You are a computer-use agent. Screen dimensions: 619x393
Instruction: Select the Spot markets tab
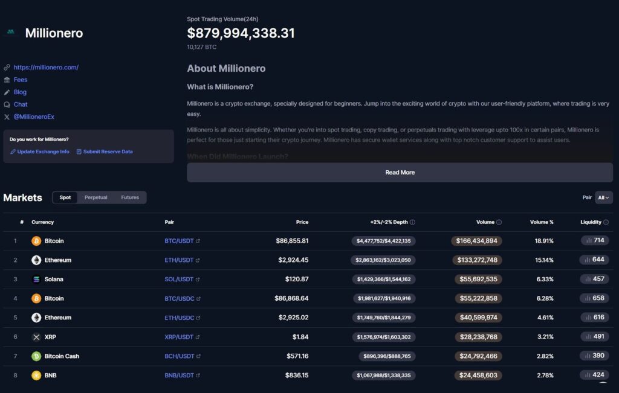point(65,197)
